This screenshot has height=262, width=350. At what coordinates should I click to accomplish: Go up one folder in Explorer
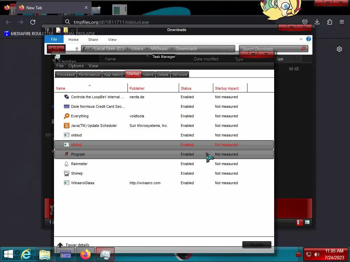pos(77,49)
